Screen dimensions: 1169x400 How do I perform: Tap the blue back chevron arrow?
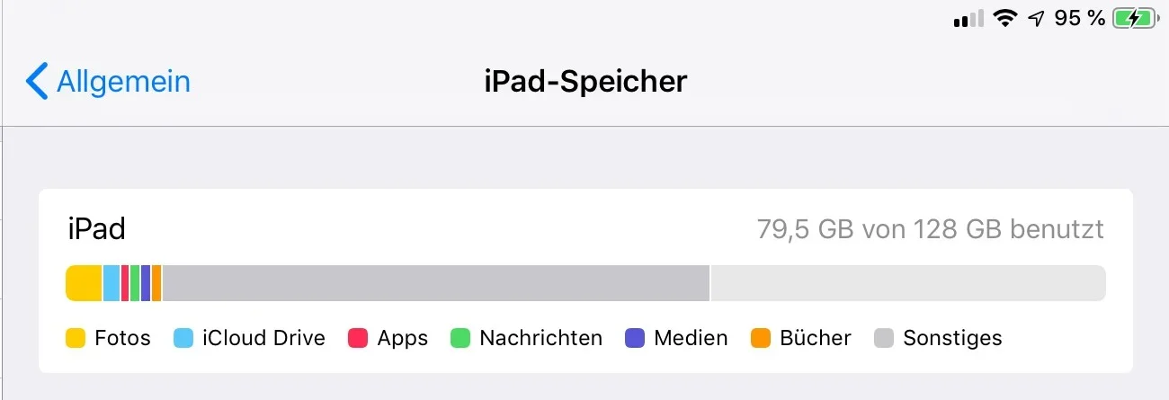pos(36,81)
